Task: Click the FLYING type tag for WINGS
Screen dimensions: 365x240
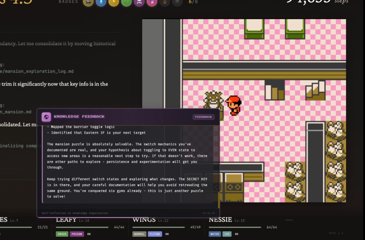Action: click(x=155, y=234)
